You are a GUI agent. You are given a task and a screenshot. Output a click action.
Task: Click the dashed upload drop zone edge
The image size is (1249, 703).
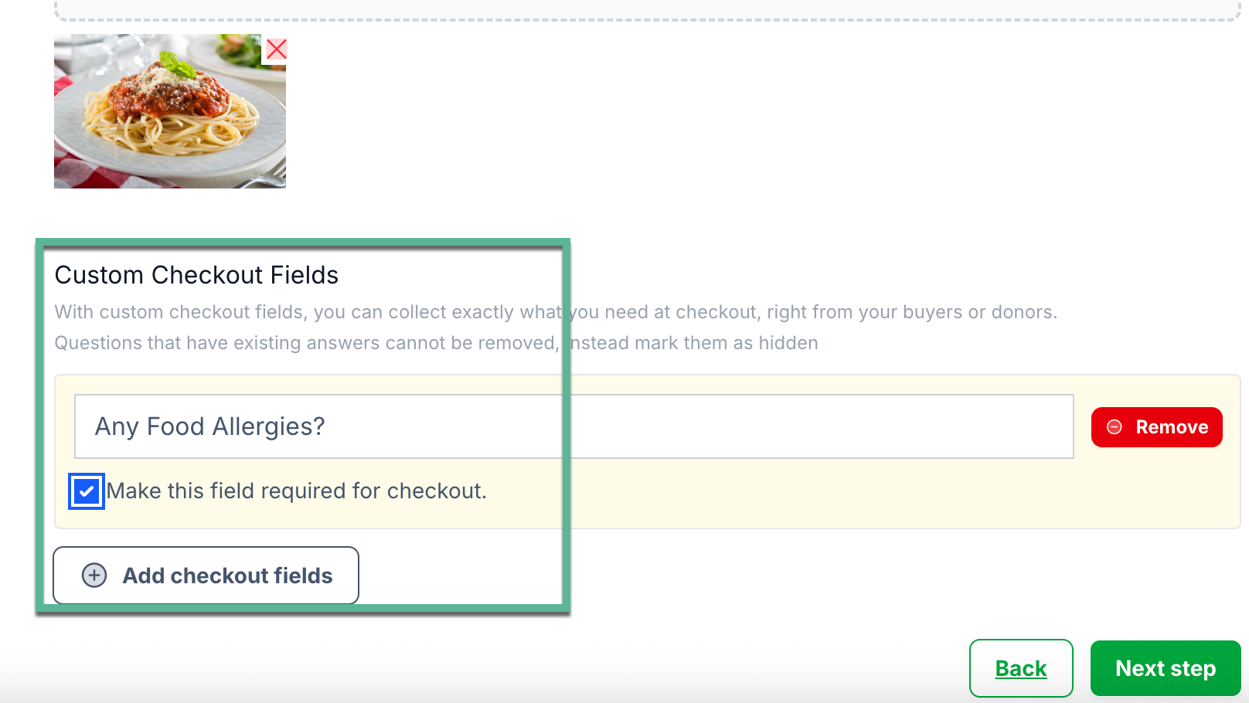pyautogui.click(x=648, y=18)
